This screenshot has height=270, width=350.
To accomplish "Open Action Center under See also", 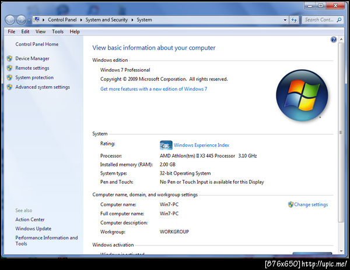I will point(30,219).
